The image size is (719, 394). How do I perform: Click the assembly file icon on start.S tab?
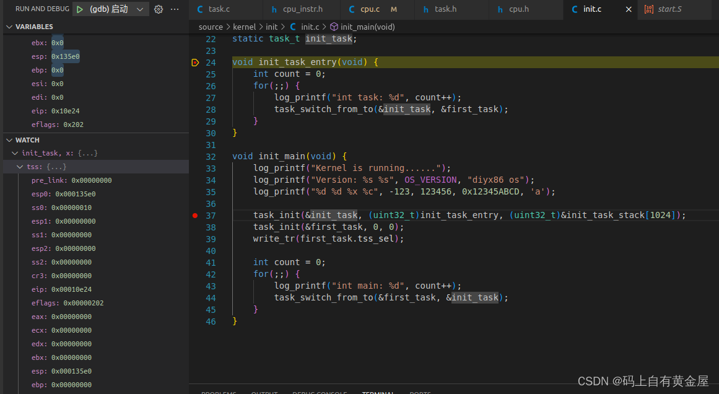[x=648, y=9]
